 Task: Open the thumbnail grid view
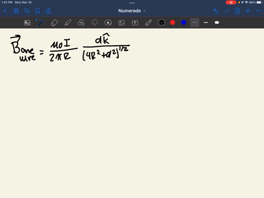pyautogui.click(x=16, y=11)
